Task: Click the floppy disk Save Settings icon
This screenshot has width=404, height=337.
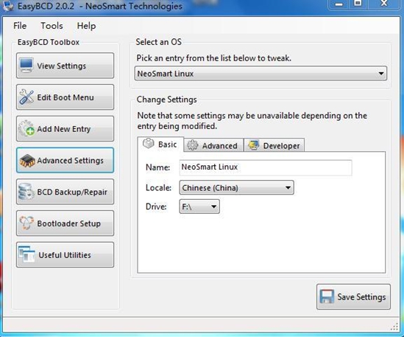Action: click(x=327, y=296)
